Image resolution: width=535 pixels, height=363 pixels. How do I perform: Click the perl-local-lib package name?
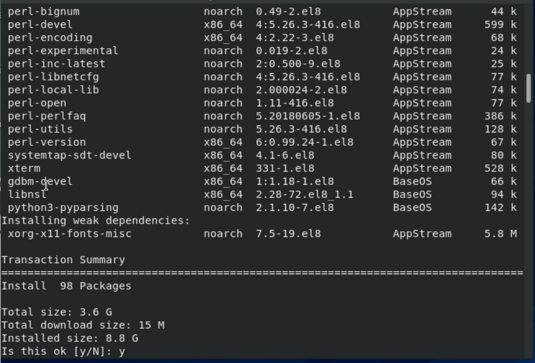click(x=53, y=90)
